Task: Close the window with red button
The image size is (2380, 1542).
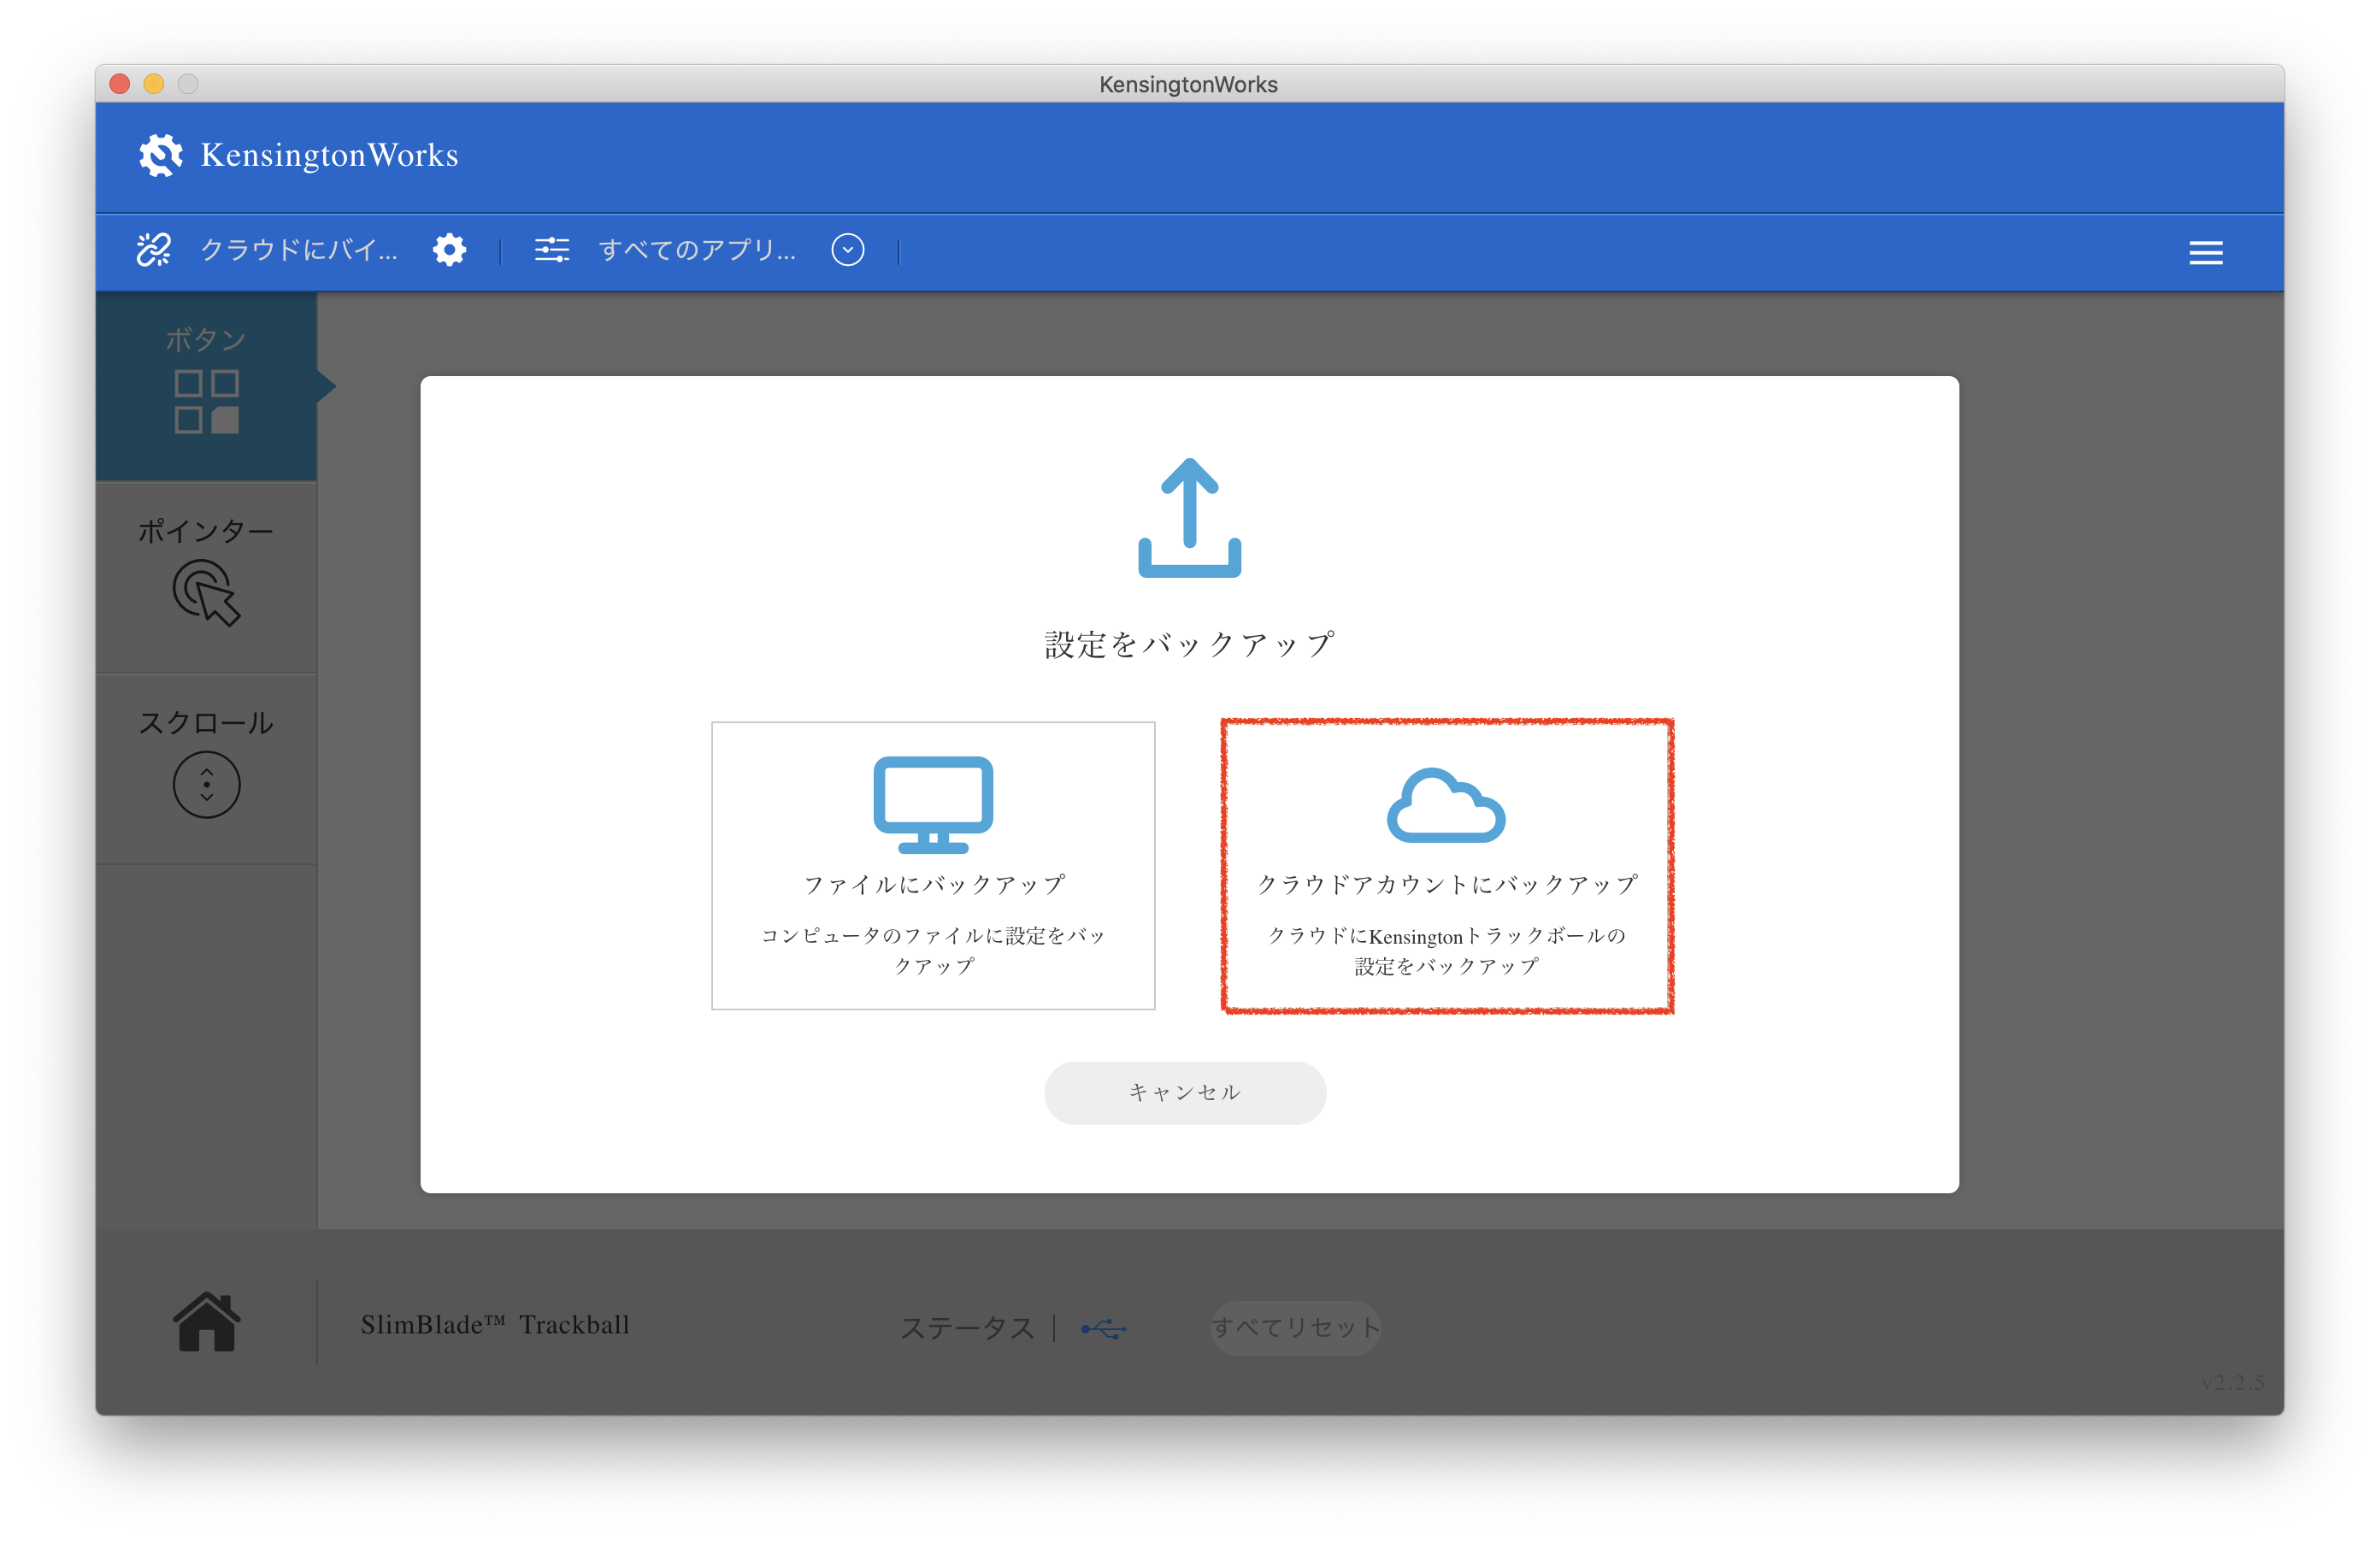Action: click(120, 84)
